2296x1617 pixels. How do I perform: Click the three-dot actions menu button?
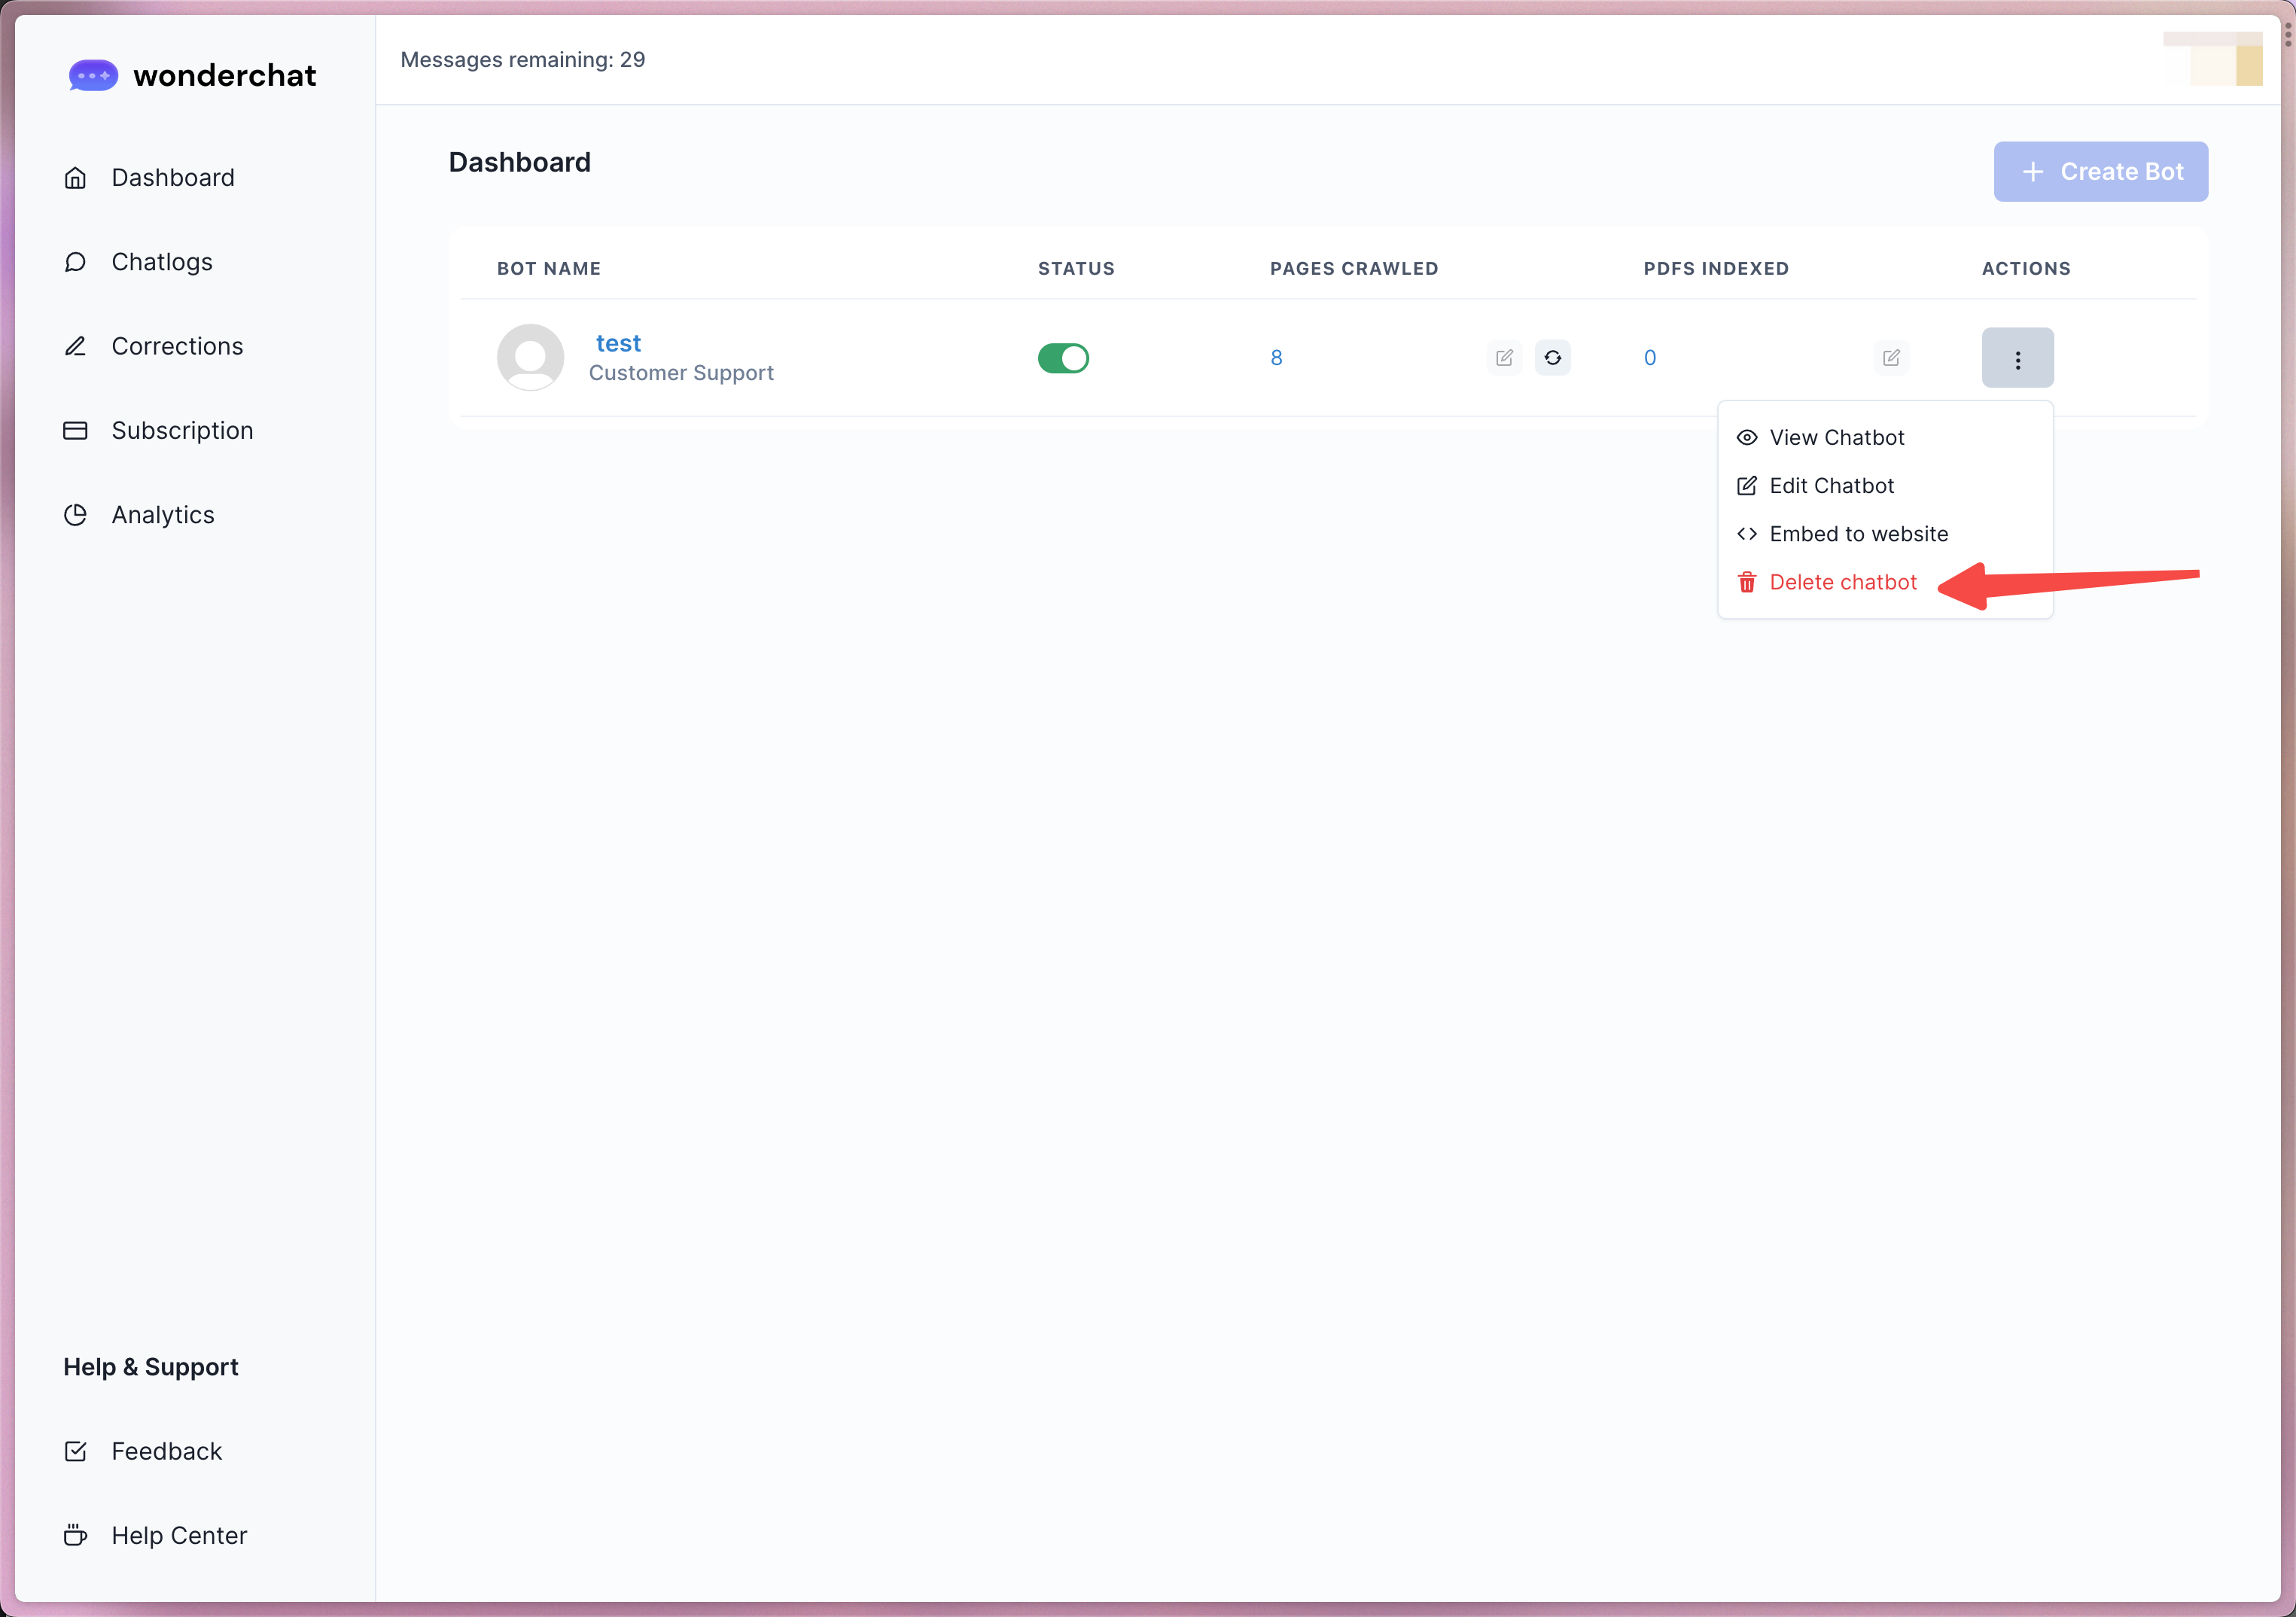(x=2017, y=358)
